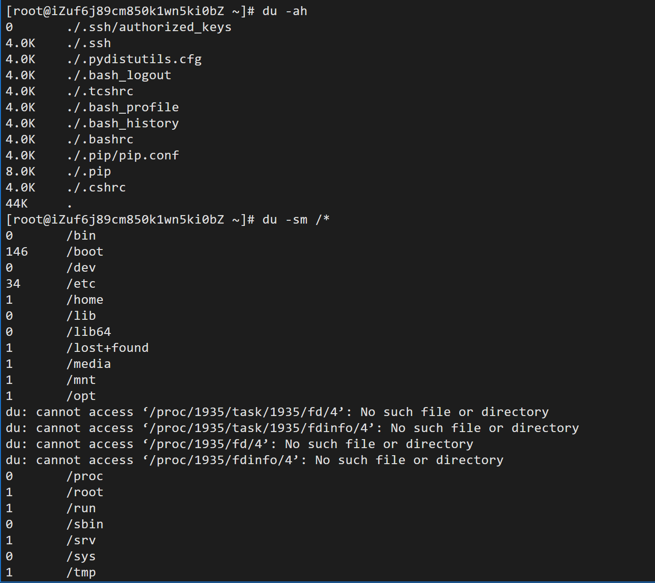Click the 'du -sm /*' command text
Viewport: 655px width, 583px height.
pos(296,220)
